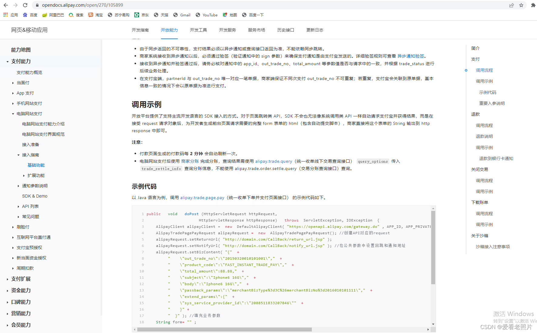
Task: Open 电脑网站支付能力介绍 page
Action: click(43, 124)
